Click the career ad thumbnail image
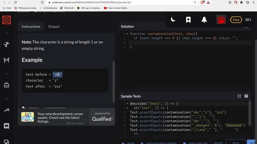 pos(28,117)
